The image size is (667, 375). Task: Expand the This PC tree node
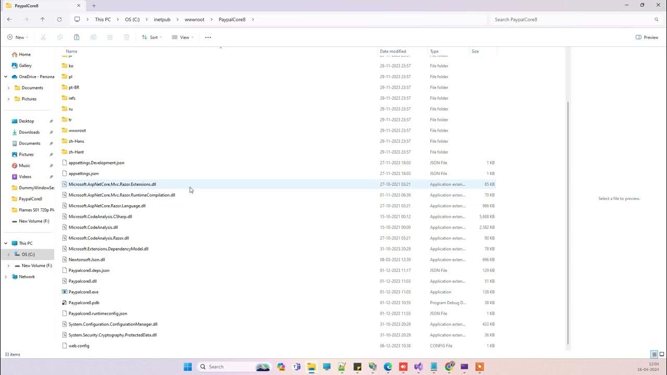6,243
